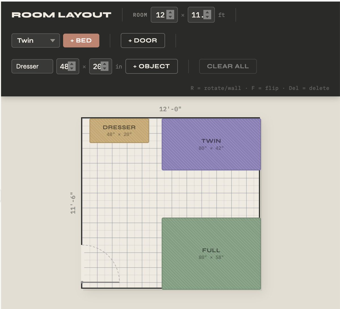This screenshot has width=340, height=309.
Task: Click the 11'-6" height dimension label
Action: click(x=73, y=203)
